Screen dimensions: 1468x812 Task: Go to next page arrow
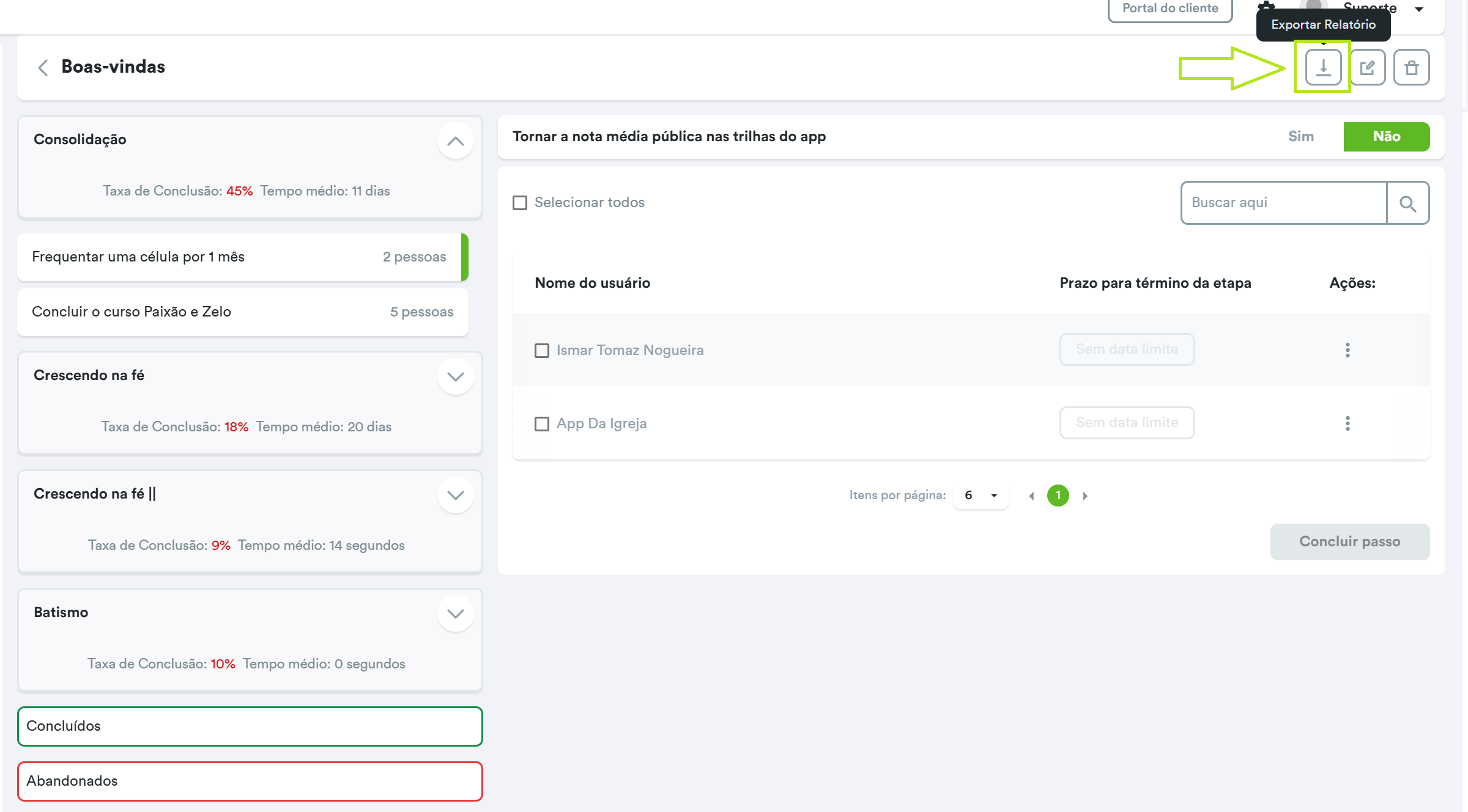[x=1085, y=496]
